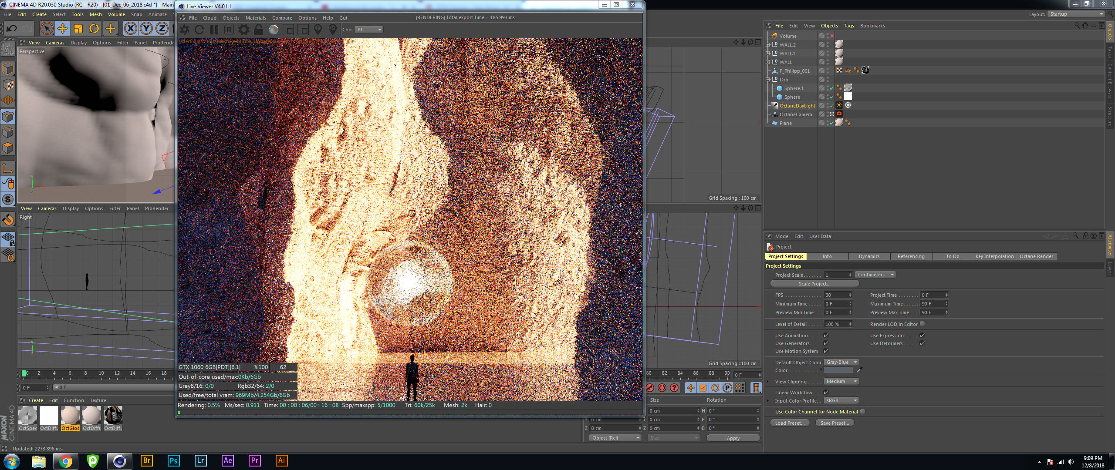Click the Scale Project button
Image resolution: width=1115 pixels, height=470 pixels.
point(814,284)
